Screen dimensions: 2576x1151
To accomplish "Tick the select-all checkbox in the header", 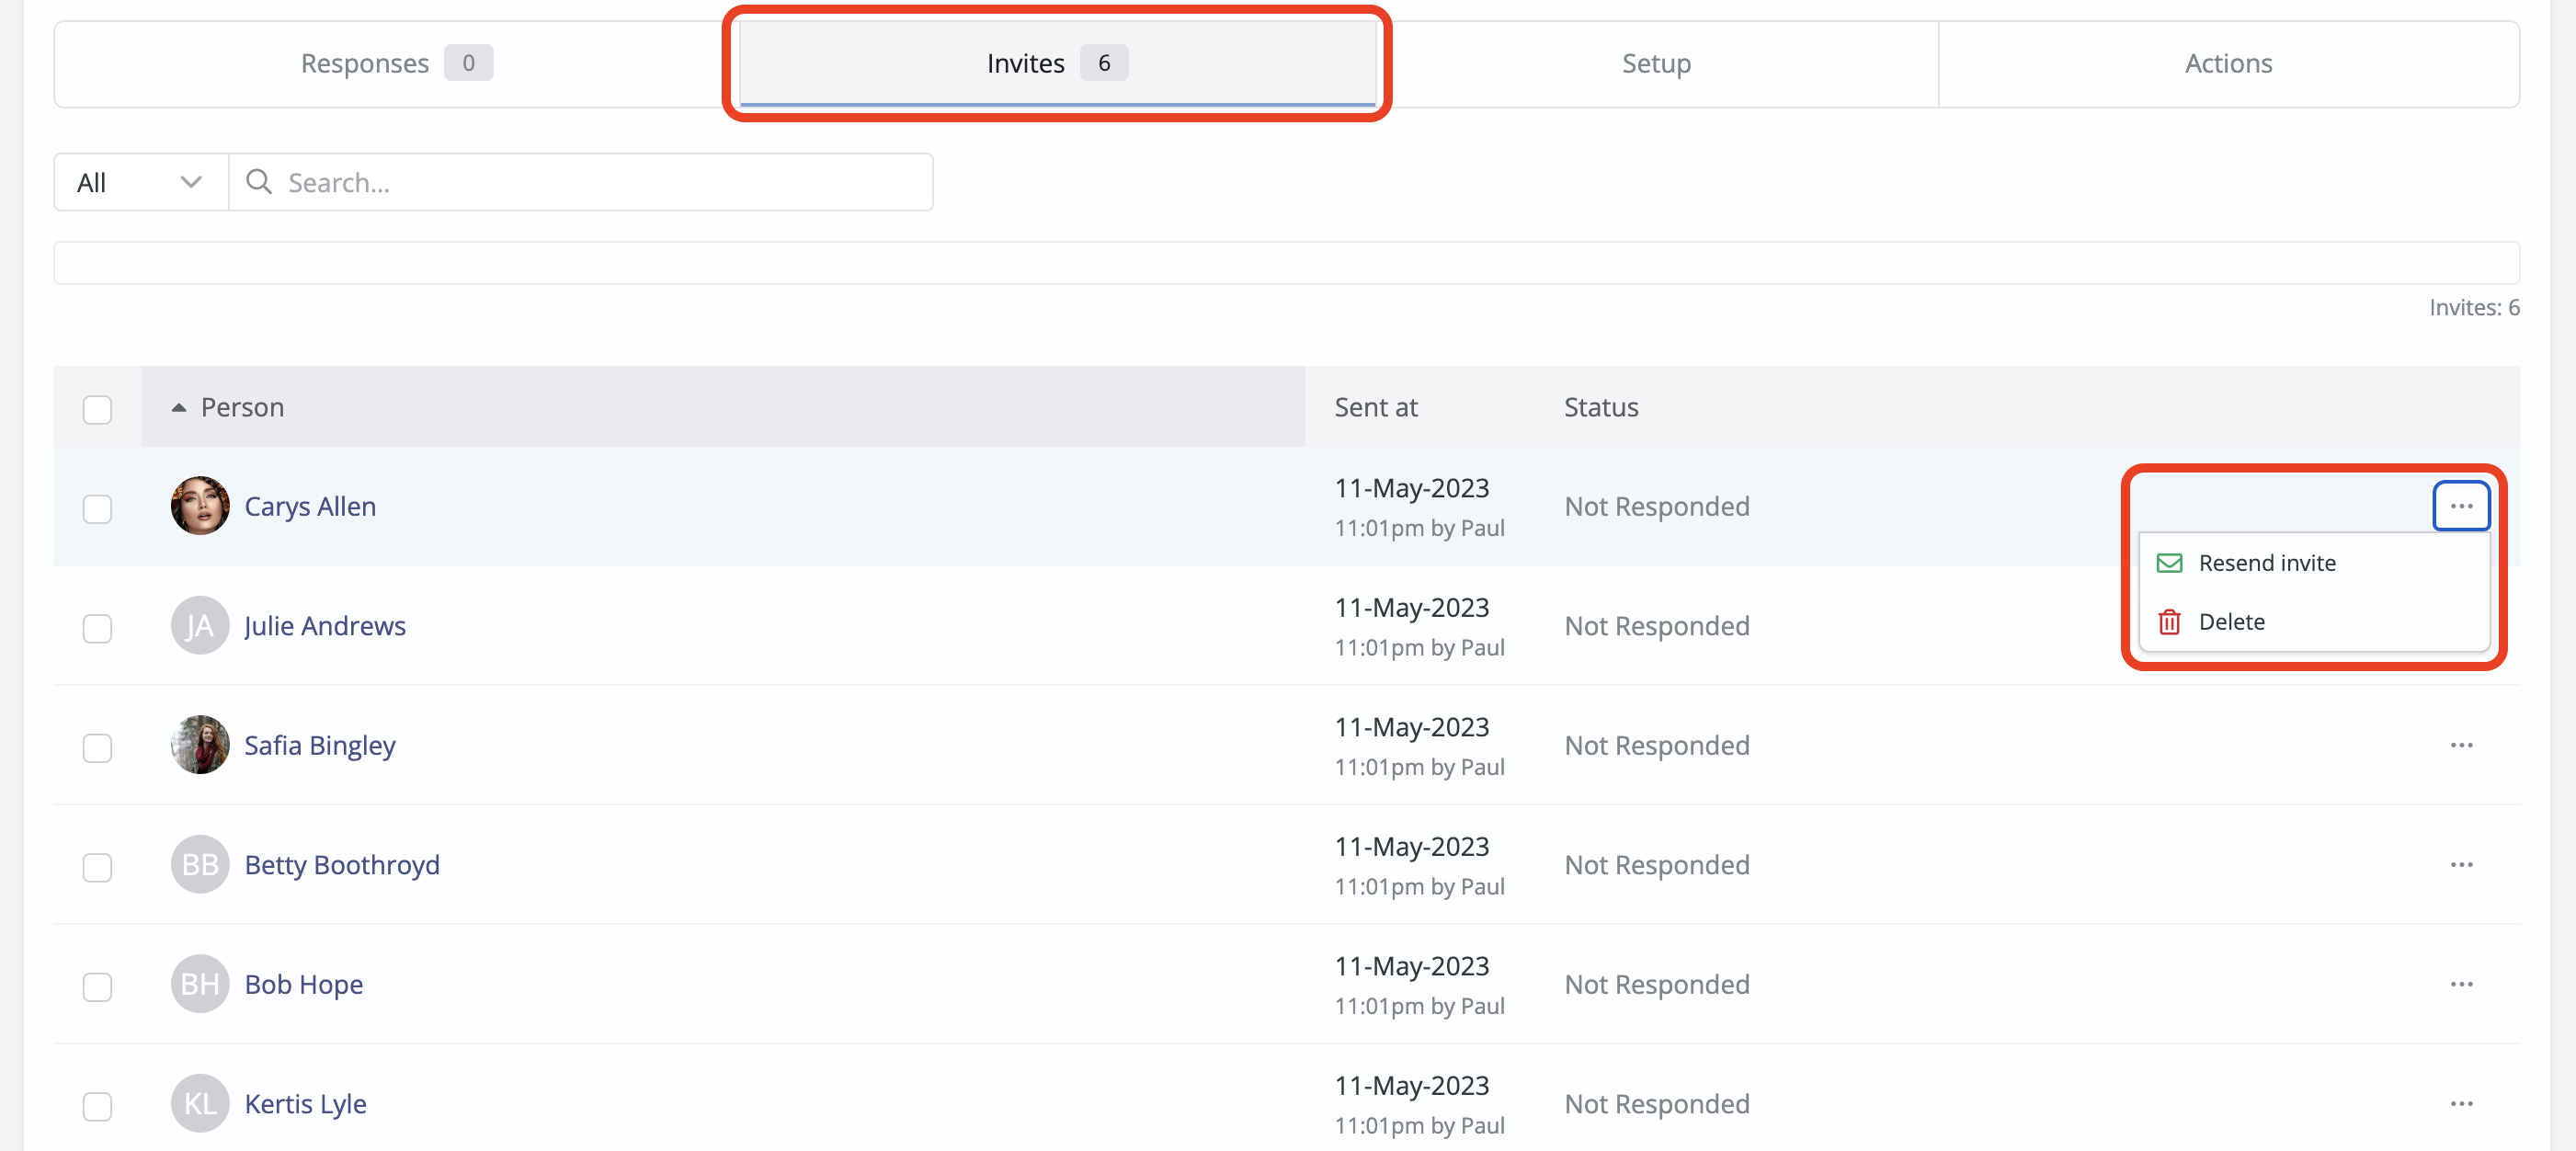I will click(97, 409).
